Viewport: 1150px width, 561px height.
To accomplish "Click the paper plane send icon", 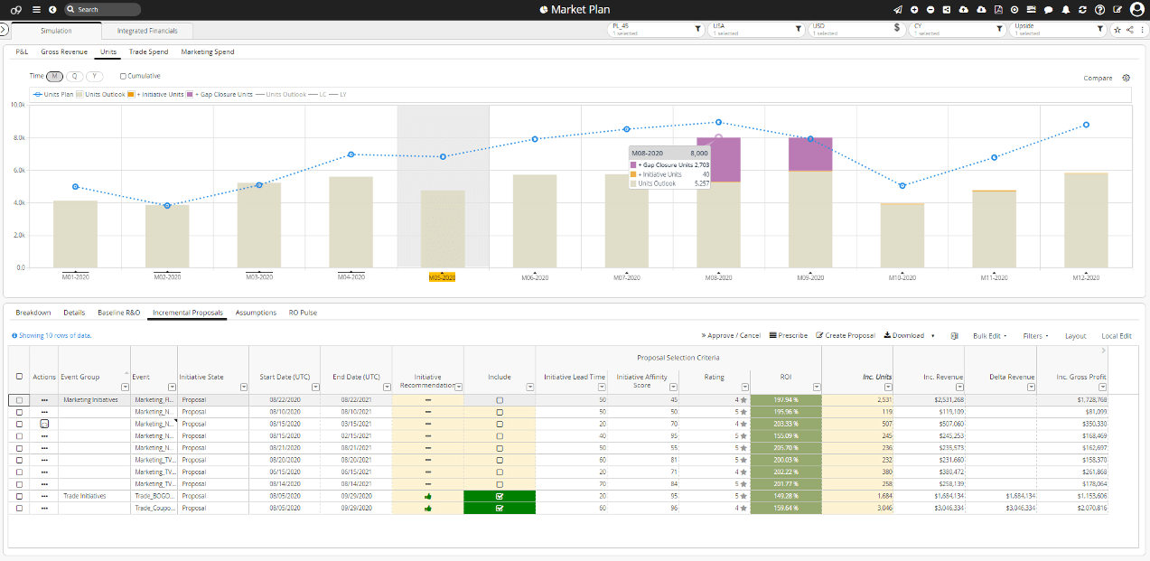I will [897, 9].
